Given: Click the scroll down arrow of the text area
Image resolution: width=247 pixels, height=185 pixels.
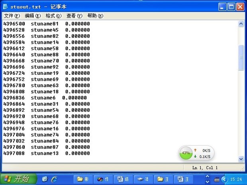Looking at the screenshot, I should click(241, 159).
